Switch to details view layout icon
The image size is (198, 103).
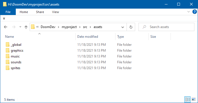[187, 99]
